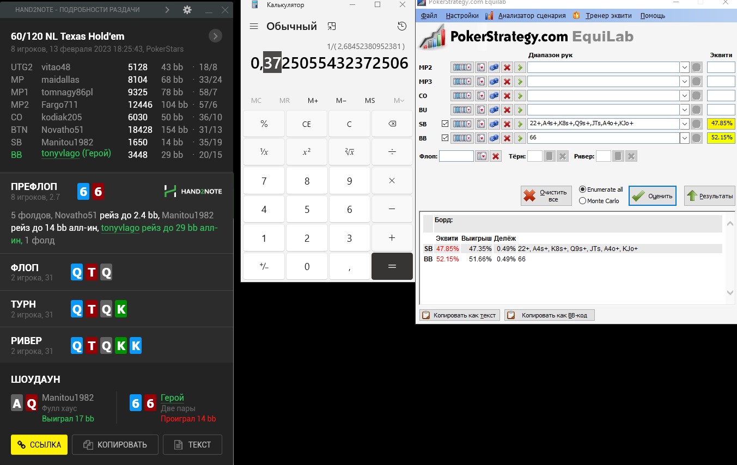Open the hand range selector for MP2
This screenshot has width=737, height=465.
[x=462, y=67]
